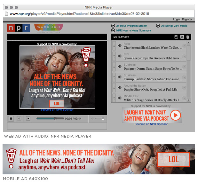Screen dimensions: 198x183
Task: Click the browser address bar URL
Action: [x=79, y=14]
